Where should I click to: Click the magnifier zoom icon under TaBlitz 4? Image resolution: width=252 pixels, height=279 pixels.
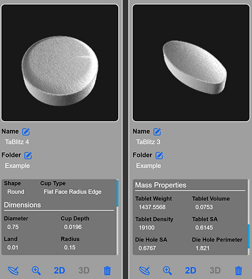pyautogui.click(x=36, y=271)
